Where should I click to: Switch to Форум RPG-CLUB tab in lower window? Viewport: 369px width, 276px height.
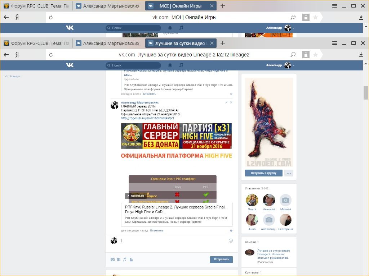(37, 43)
